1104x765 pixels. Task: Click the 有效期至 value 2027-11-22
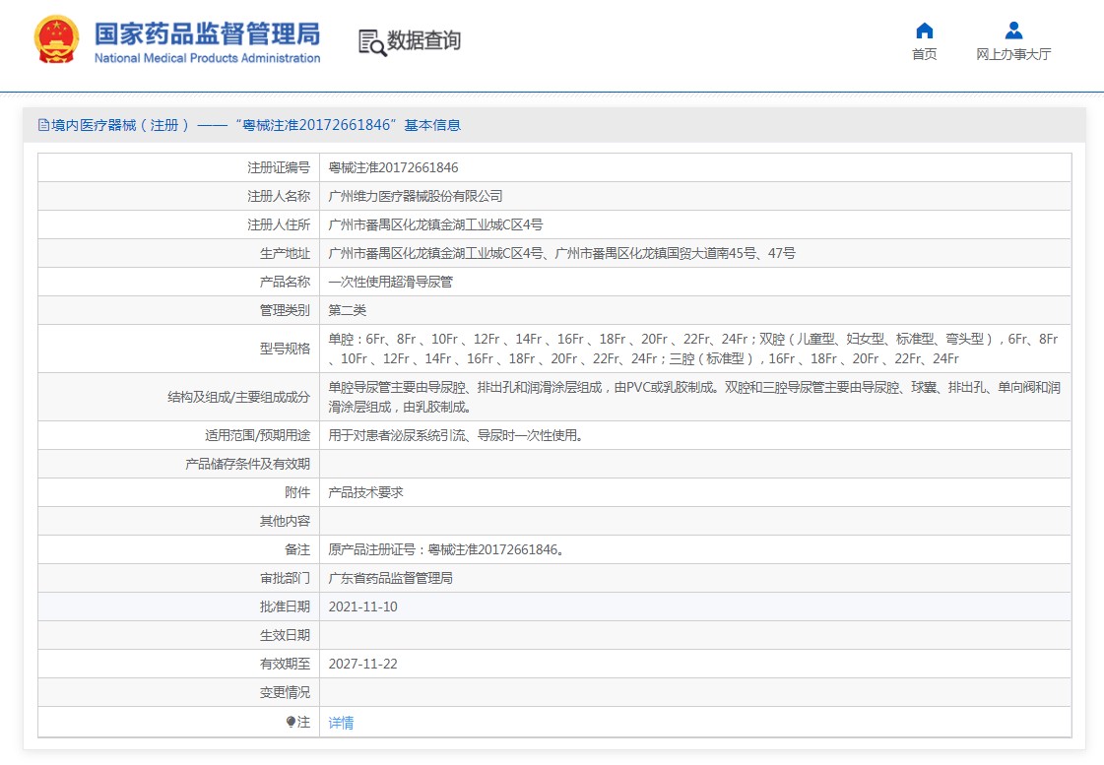[362, 665]
